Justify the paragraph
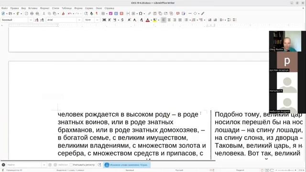The image size is (306, 172). coord(180,20)
